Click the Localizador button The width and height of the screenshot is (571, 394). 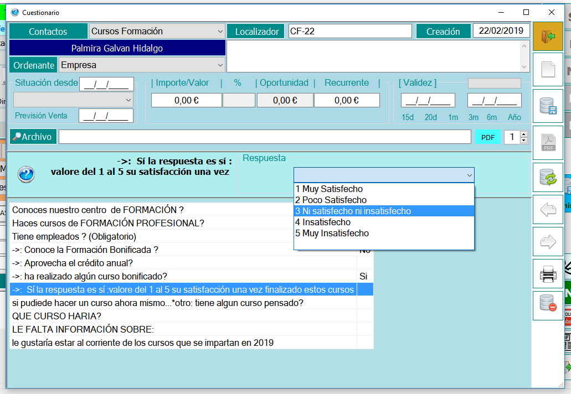pos(257,32)
